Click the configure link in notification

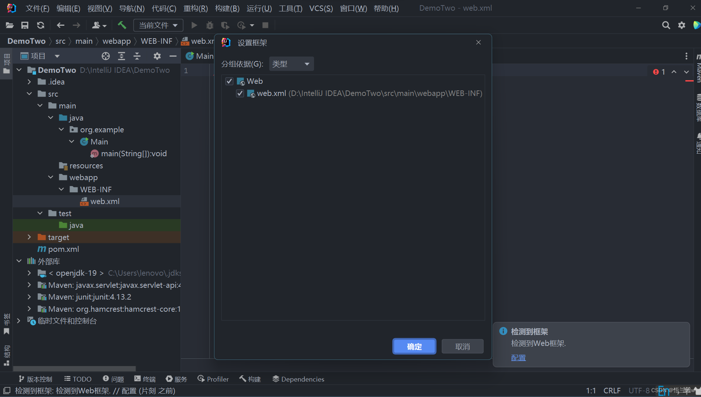[518, 358]
